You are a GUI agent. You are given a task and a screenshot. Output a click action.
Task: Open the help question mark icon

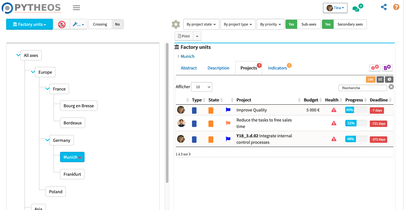[396, 7]
